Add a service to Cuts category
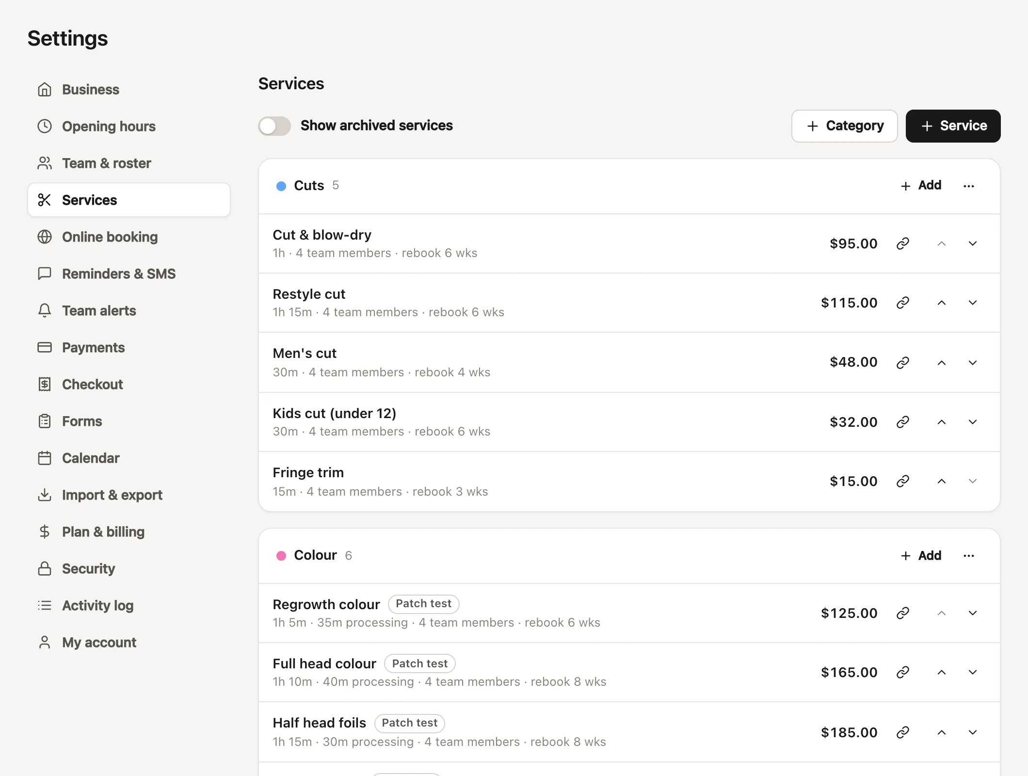 pos(920,185)
